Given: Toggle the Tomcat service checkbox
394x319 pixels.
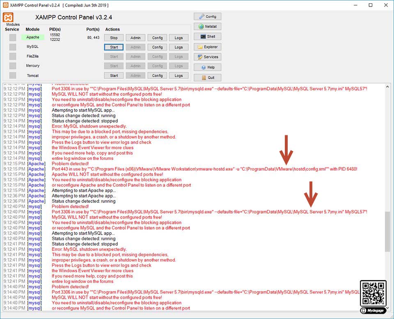Looking at the screenshot, I should pyautogui.click(x=13, y=75).
